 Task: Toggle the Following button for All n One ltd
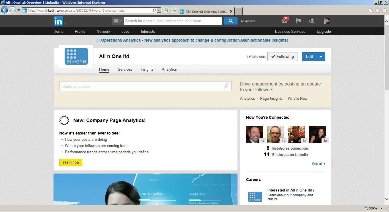tap(282, 56)
